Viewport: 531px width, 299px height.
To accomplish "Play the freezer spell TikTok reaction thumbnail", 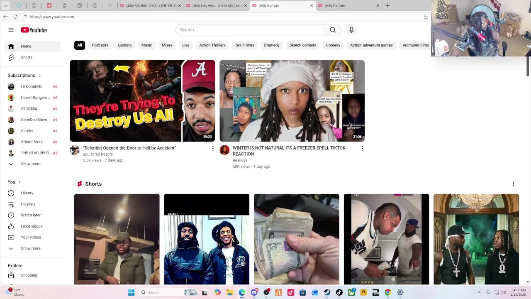I will 292,101.
